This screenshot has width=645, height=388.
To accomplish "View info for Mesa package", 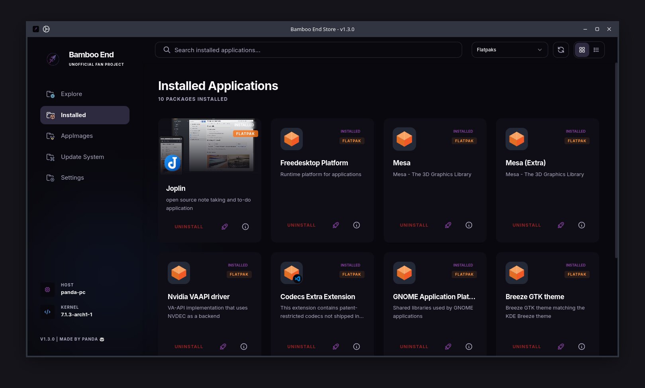I will click(x=469, y=225).
